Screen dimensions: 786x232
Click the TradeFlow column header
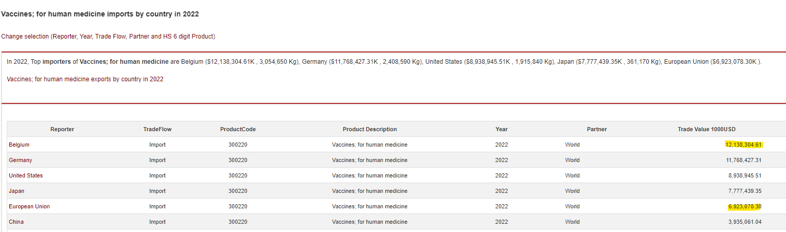tap(157, 129)
